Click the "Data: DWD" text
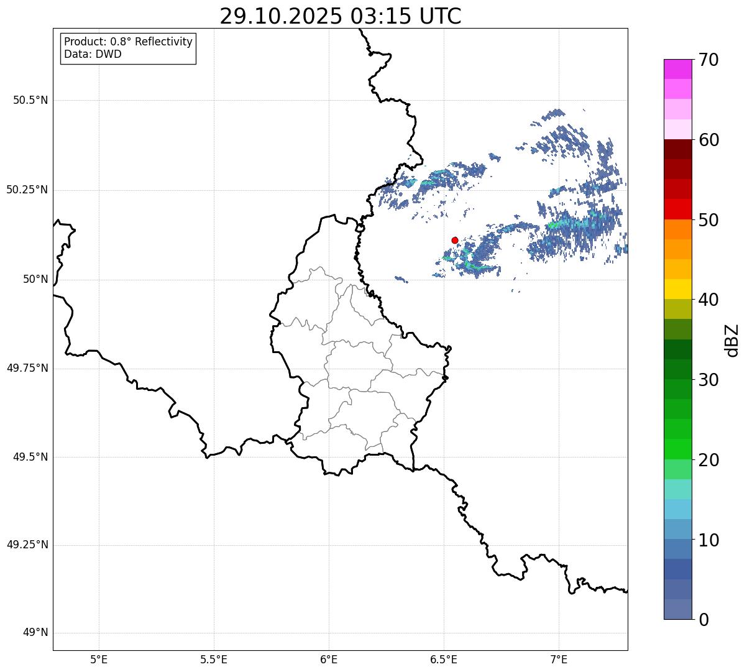The width and height of the screenshot is (747, 672). pyautogui.click(x=93, y=54)
